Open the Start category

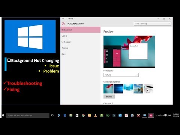(80, 54)
